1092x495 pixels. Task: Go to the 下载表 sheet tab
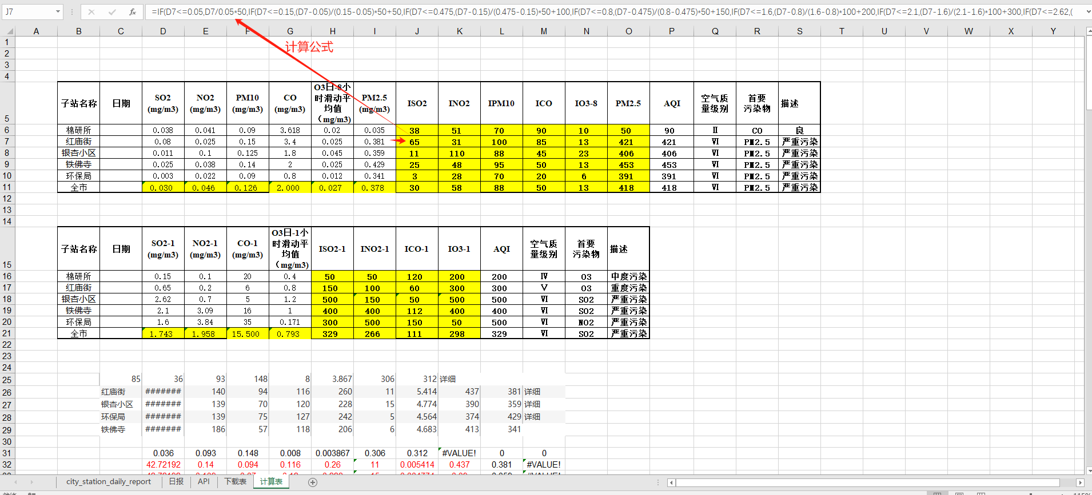click(x=235, y=482)
